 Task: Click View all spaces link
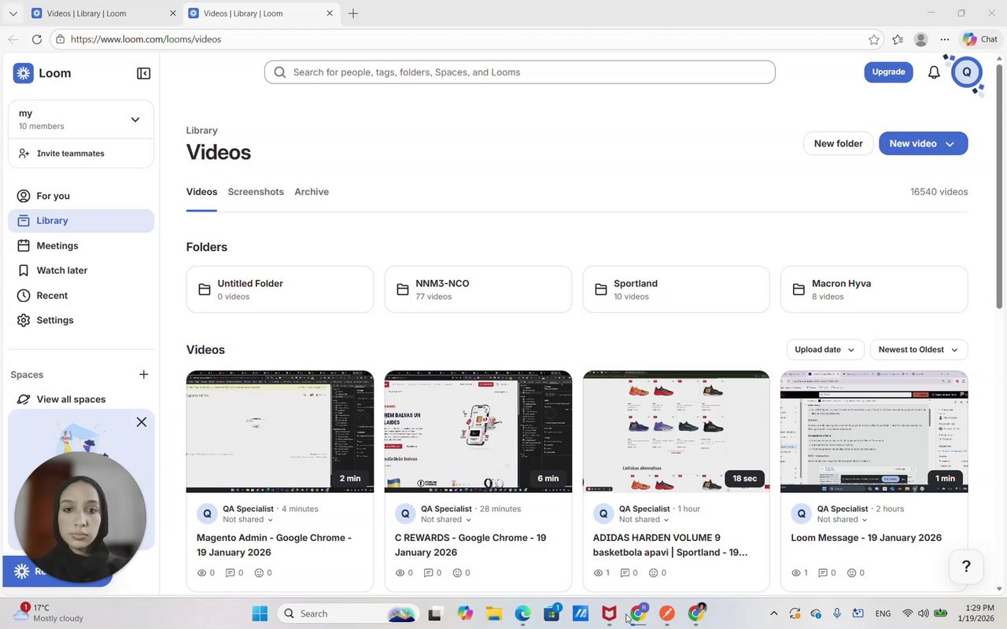71,399
